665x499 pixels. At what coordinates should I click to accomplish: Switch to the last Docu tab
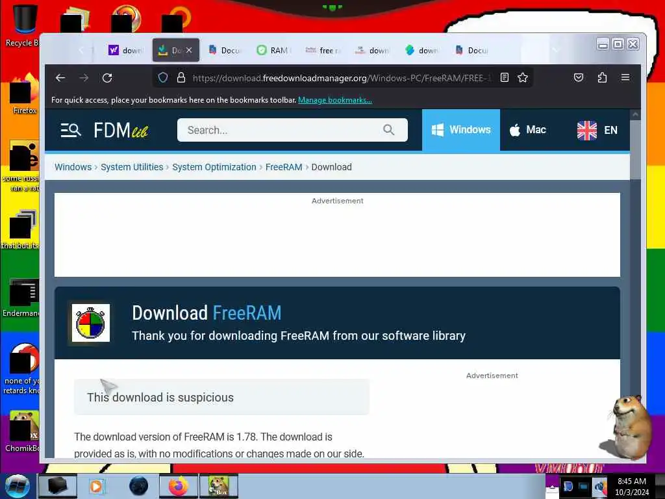pyautogui.click(x=471, y=50)
